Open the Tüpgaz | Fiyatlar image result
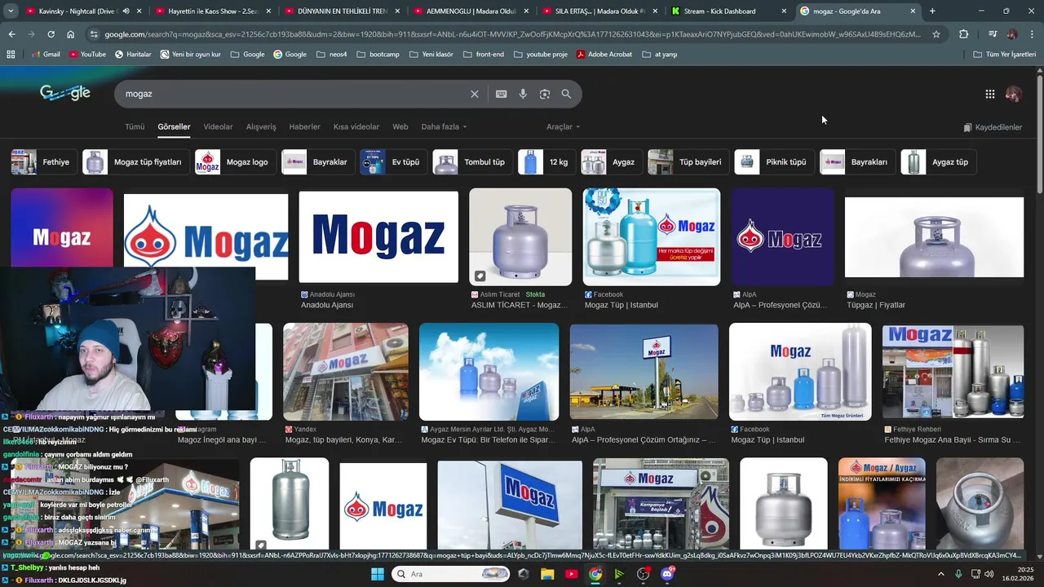The image size is (1044, 587). point(934,237)
